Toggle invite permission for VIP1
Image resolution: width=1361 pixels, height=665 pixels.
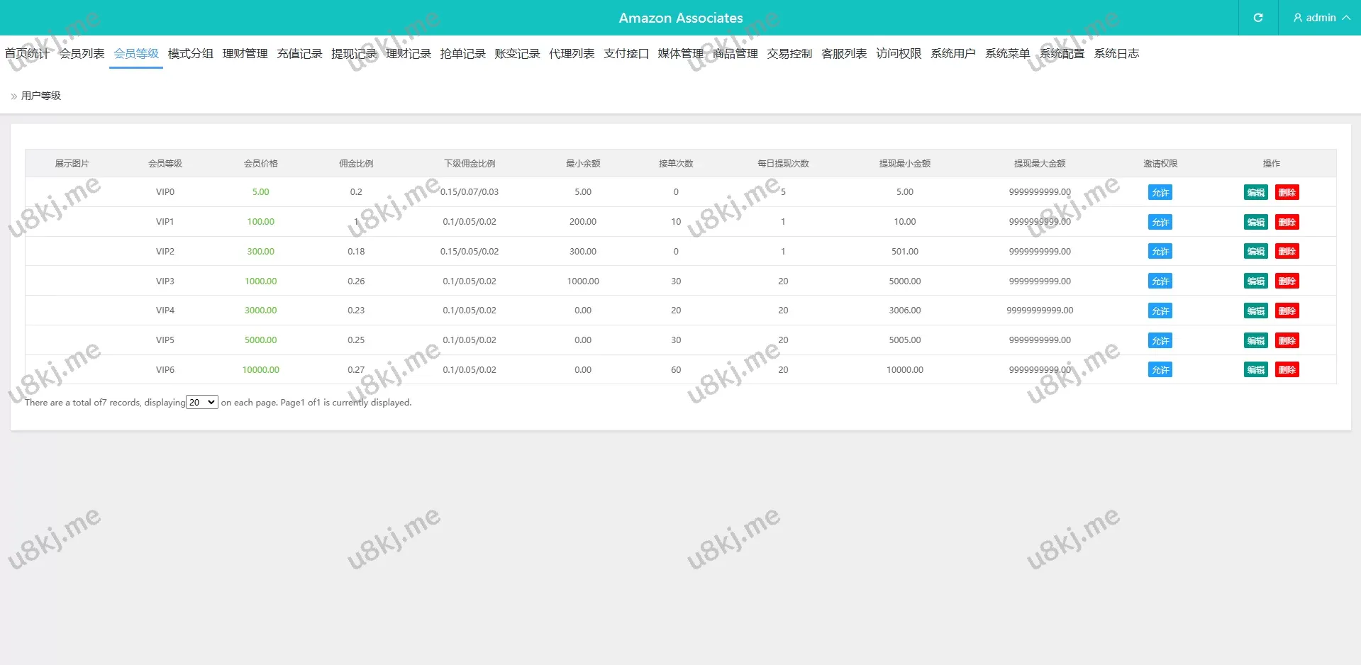(x=1160, y=223)
